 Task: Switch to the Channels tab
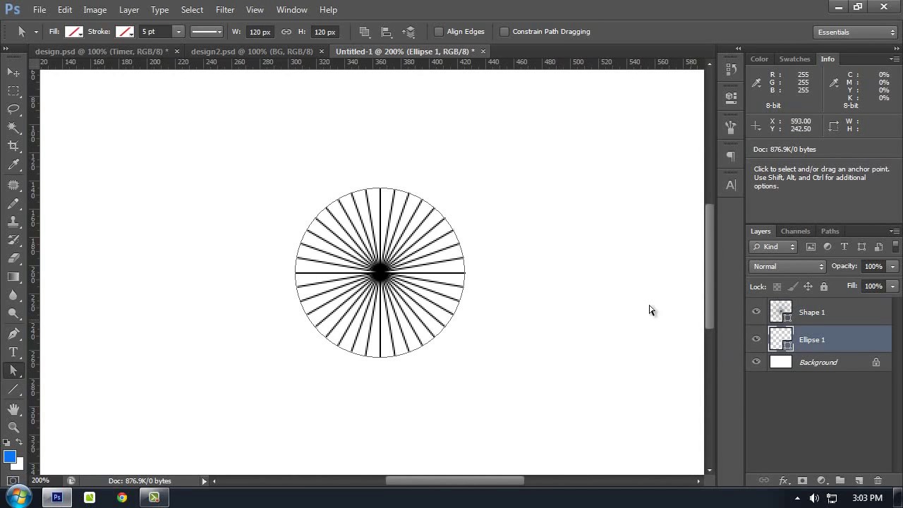(795, 231)
